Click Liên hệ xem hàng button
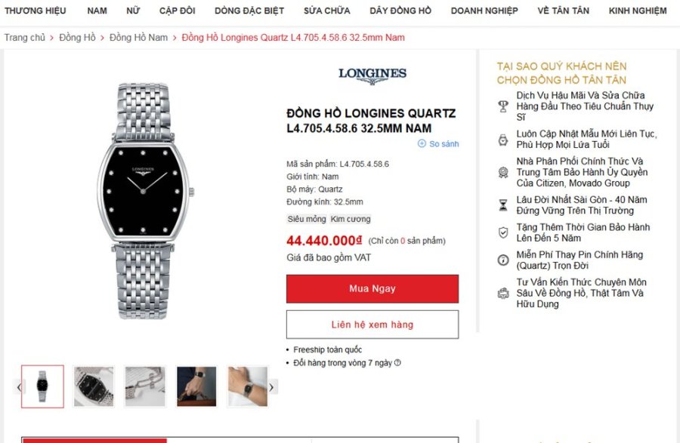Screen dimensions: 680x443 (x=372, y=325)
